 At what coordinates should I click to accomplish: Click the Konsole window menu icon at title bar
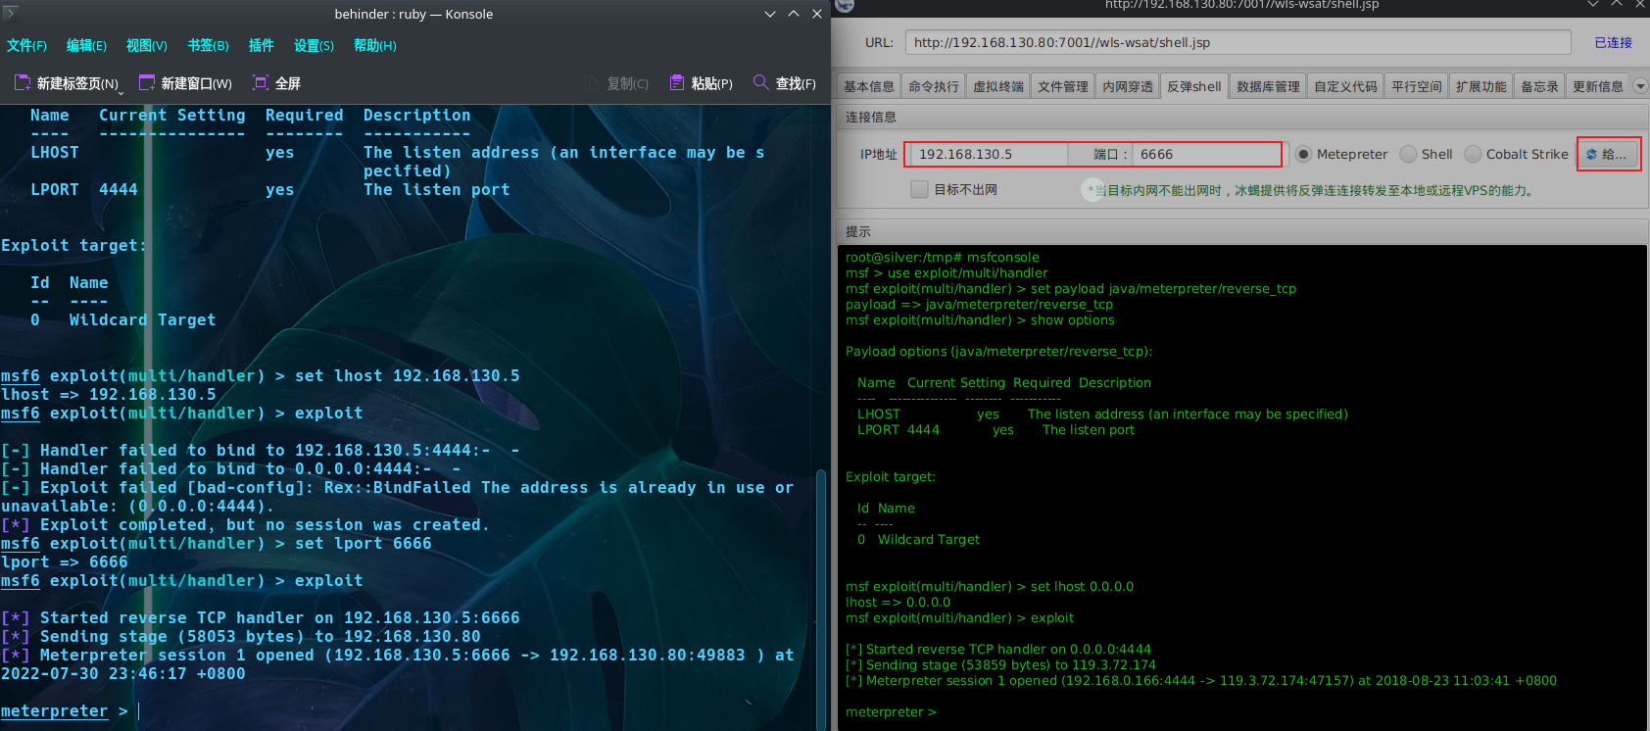pos(10,13)
